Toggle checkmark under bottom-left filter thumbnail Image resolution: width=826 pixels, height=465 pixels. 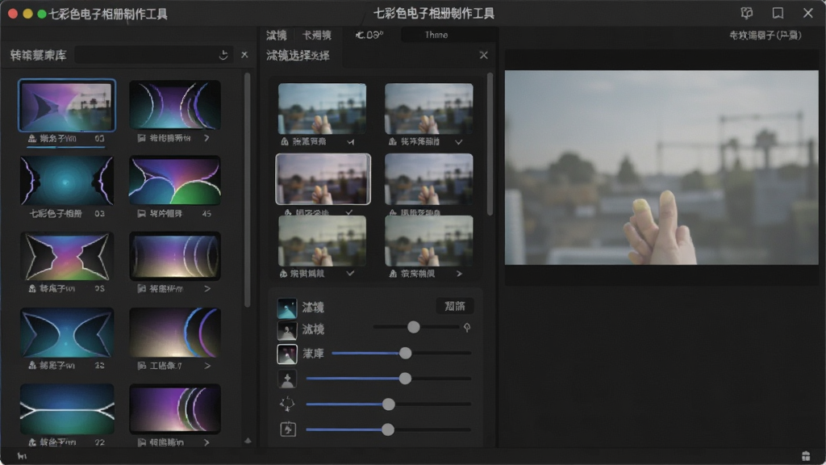350,273
